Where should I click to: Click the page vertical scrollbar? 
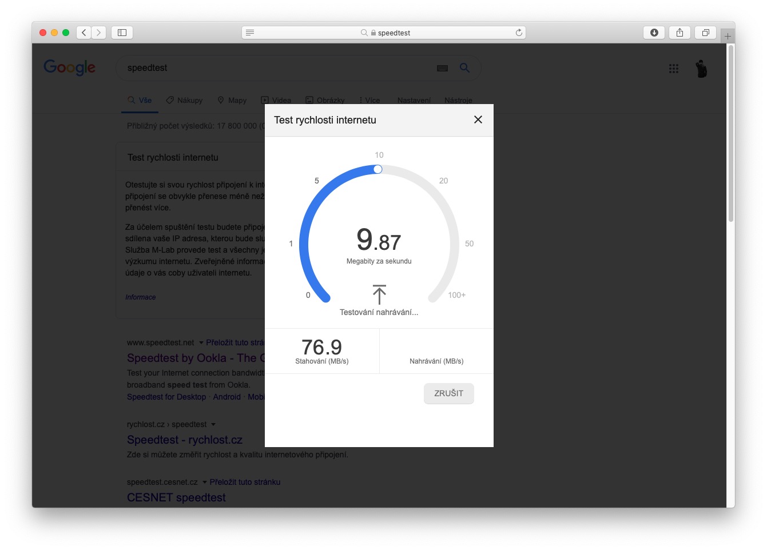(731, 134)
